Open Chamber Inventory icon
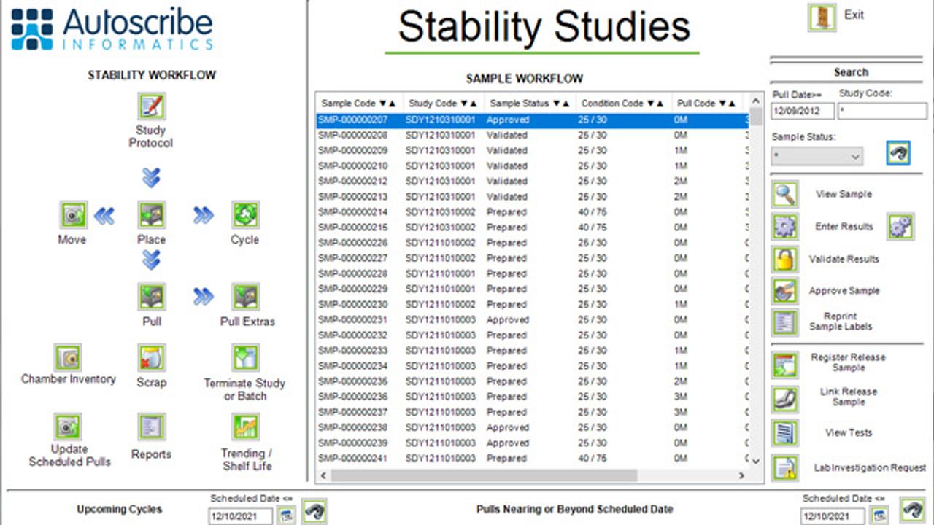Viewport: 934px width, 525px height. click(68, 357)
